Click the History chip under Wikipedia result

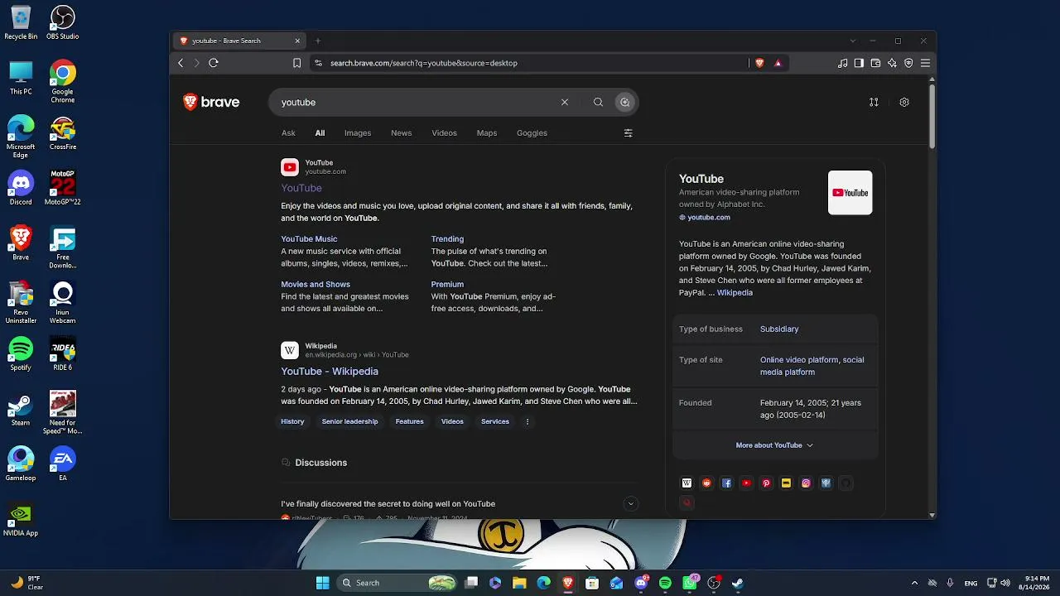[x=292, y=422]
